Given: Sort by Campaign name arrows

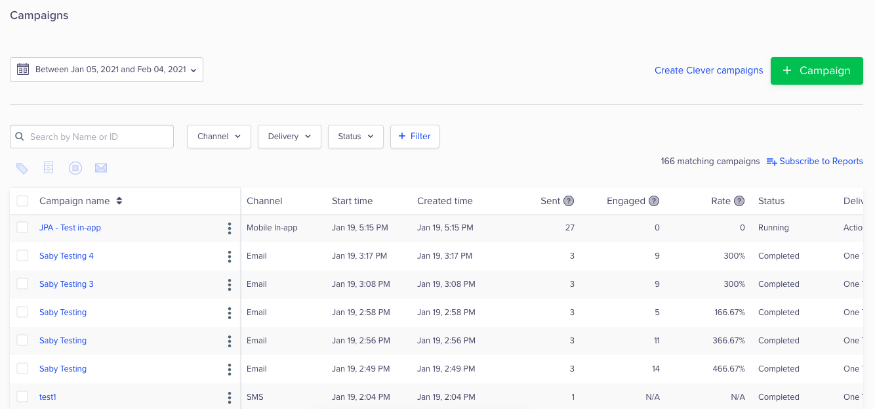Looking at the screenshot, I should point(119,201).
